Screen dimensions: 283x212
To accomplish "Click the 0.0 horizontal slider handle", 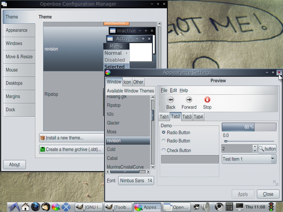I will pos(226,141).
